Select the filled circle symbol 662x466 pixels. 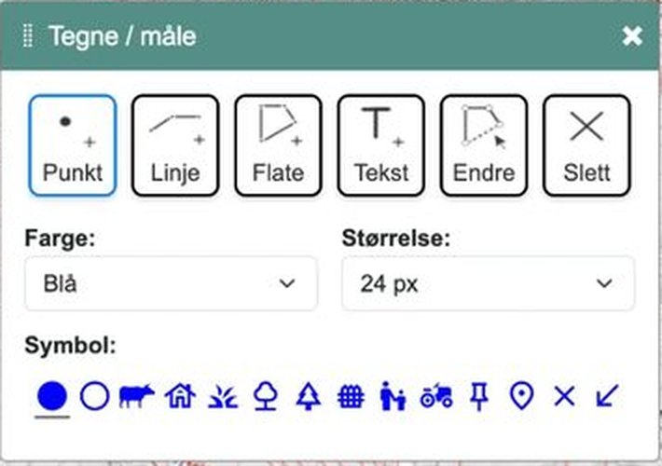click(52, 396)
